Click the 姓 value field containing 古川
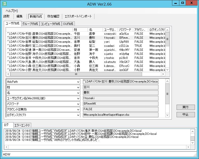The height and width of the screenshot is (159, 199). 121,87
